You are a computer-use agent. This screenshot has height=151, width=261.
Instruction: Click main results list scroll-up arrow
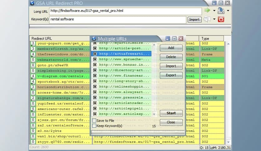pos(229,44)
